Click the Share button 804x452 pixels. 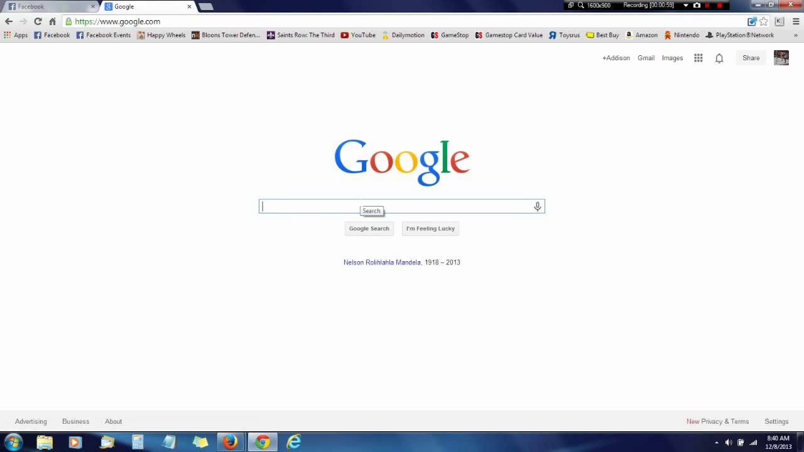(751, 58)
